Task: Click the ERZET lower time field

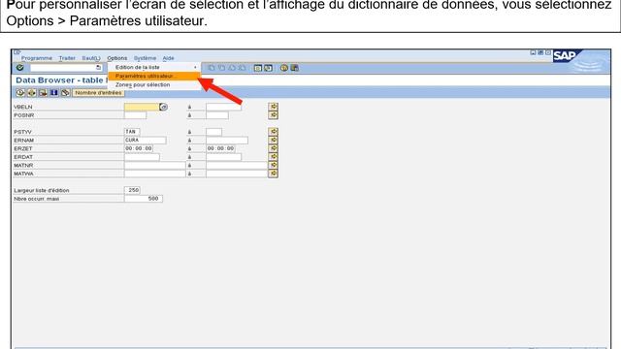Action: 139,148
